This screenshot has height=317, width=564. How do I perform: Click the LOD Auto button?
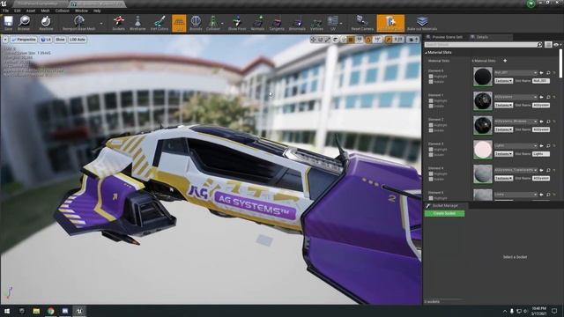coord(78,40)
